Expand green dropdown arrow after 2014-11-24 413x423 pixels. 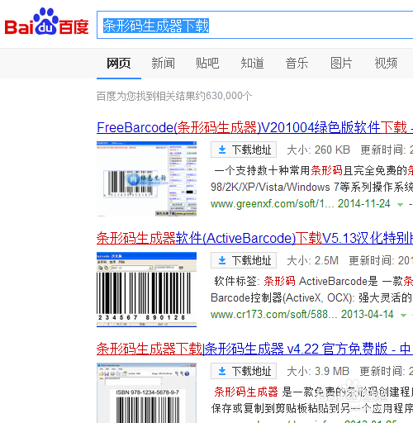coord(400,205)
